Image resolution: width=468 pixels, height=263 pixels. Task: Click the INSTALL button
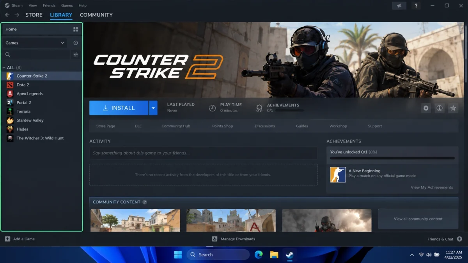119,108
